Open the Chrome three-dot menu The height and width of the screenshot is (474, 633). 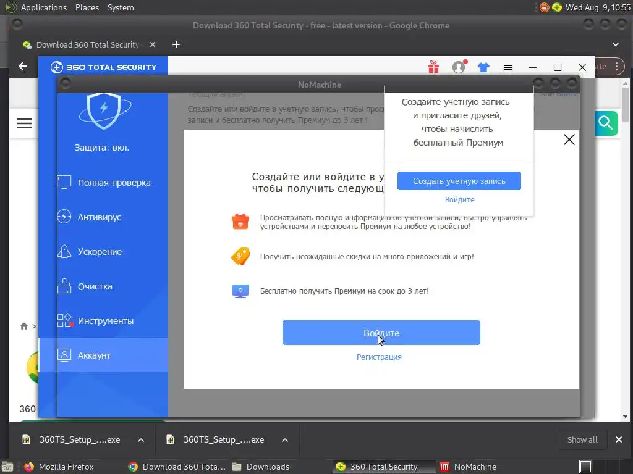[617, 67]
